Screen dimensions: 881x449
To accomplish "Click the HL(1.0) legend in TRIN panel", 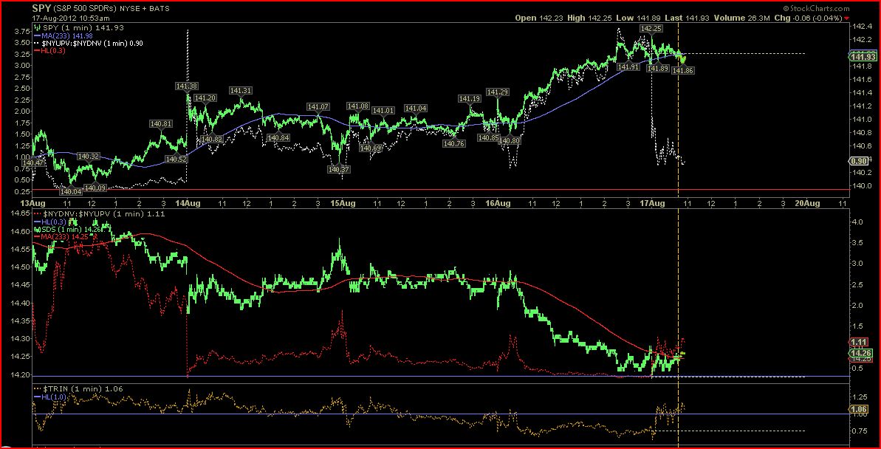I will tap(49, 397).
